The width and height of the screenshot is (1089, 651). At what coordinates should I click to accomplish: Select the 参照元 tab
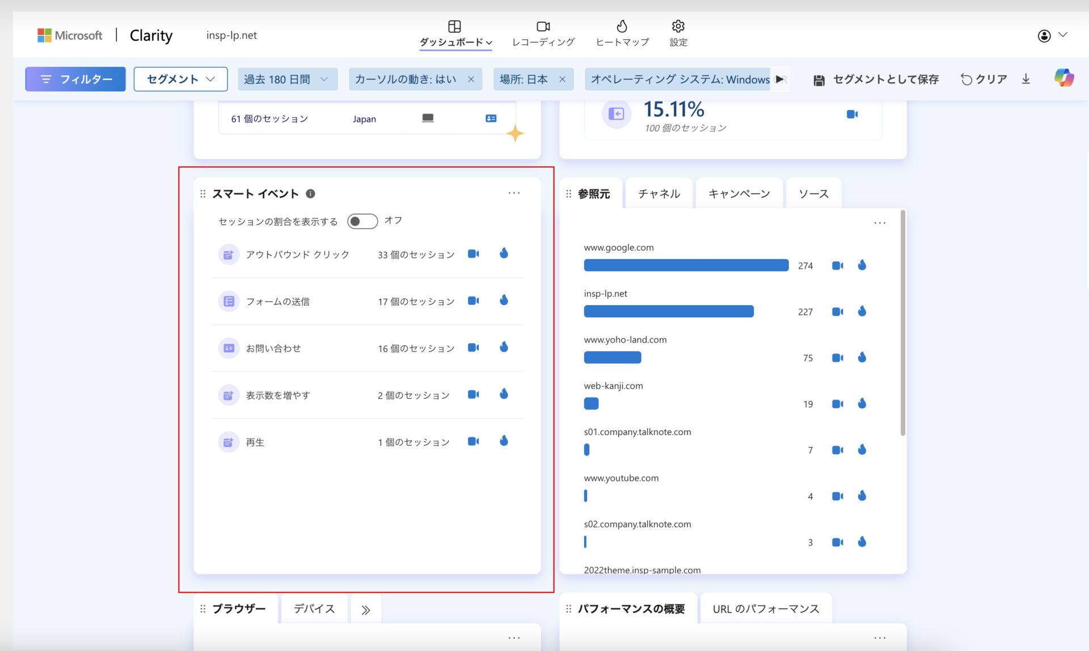pyautogui.click(x=593, y=194)
